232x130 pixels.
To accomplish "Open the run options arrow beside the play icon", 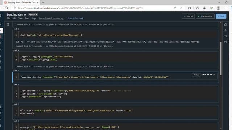I will (x=205, y=75).
